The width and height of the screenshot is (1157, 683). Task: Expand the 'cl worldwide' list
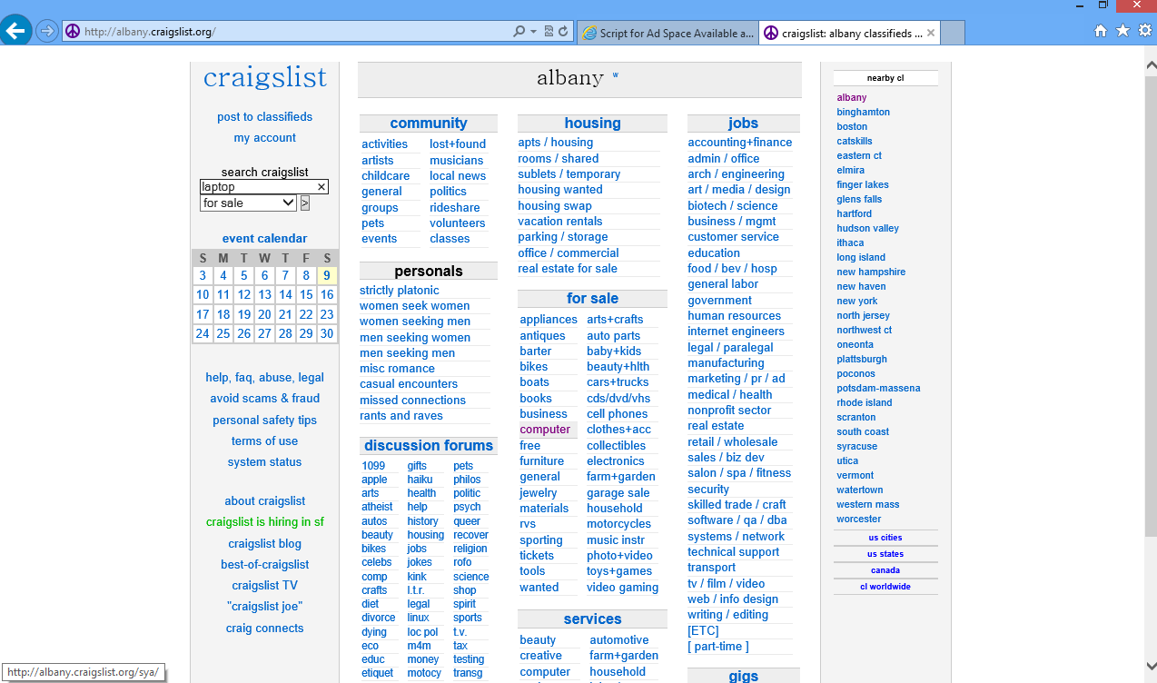pos(885,587)
